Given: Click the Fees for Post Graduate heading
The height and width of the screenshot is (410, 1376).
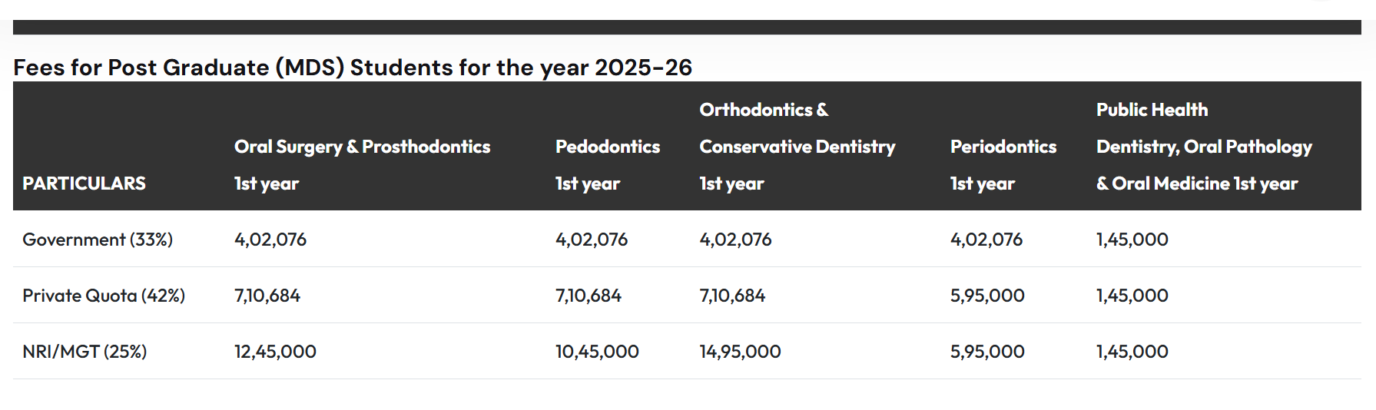Looking at the screenshot, I should click(x=353, y=68).
